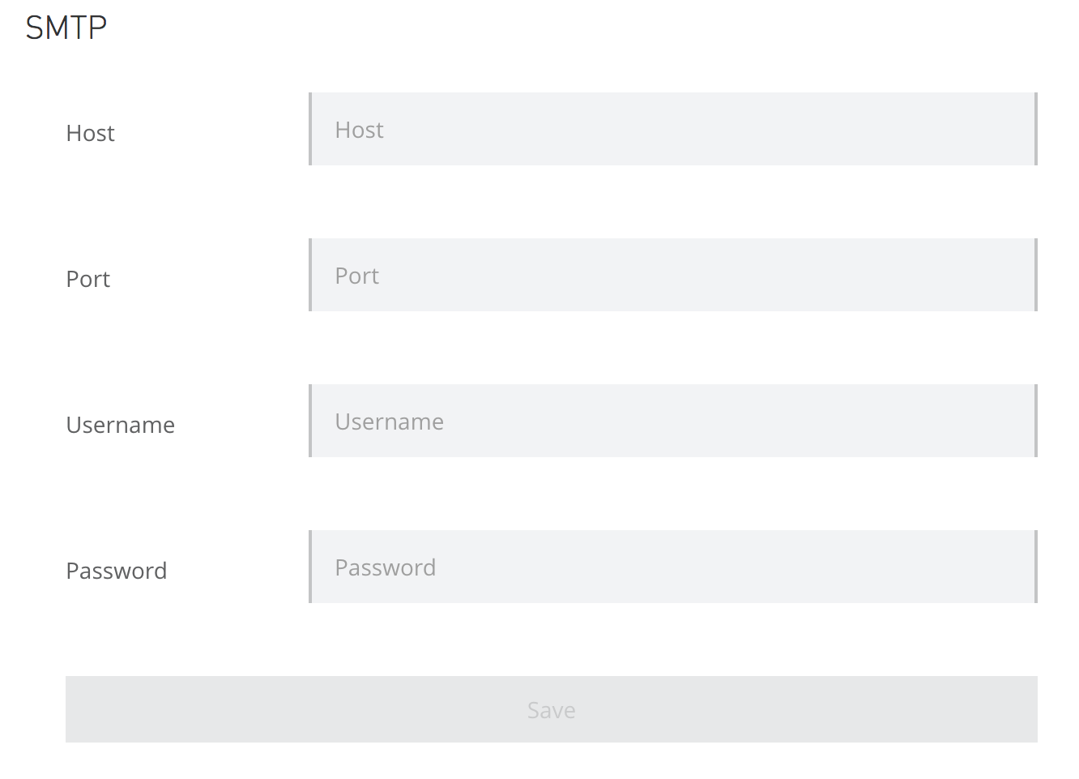Click inside the Host placeholder text
The width and height of the screenshot is (1079, 779).
tap(358, 129)
